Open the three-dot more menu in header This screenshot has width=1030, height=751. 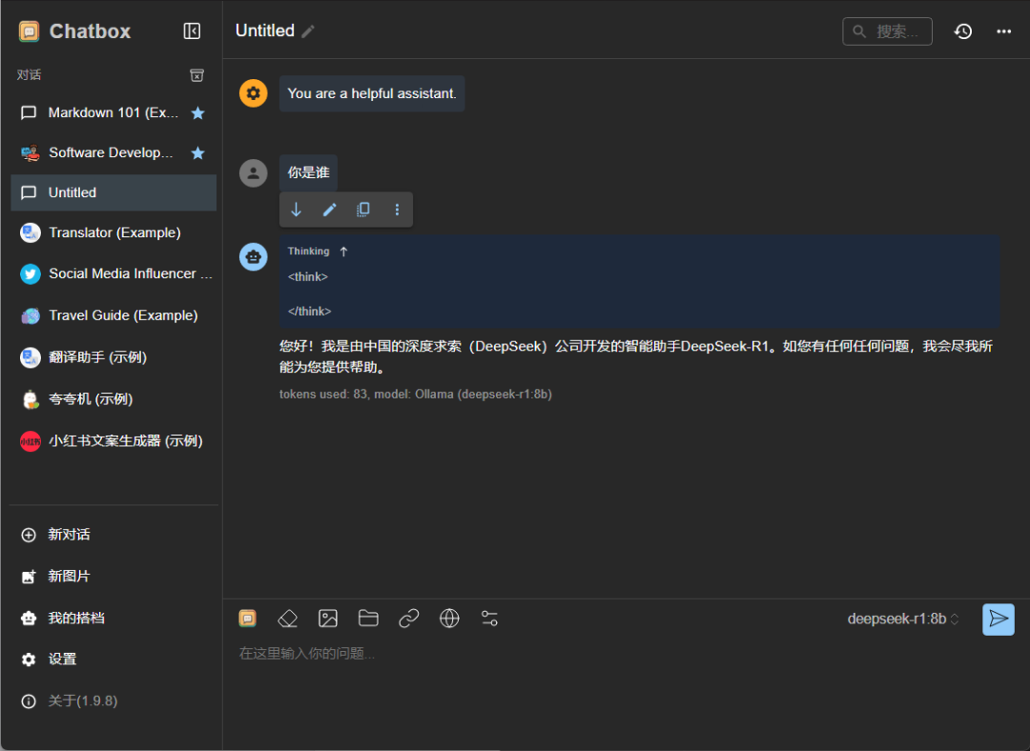[1003, 30]
